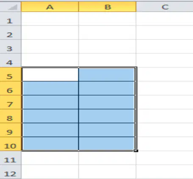The height and width of the screenshot is (179, 193).
Task: Select row 1 header
Action: (x=11, y=19)
